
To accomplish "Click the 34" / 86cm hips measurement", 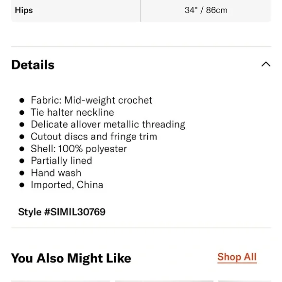I will point(206,10).
